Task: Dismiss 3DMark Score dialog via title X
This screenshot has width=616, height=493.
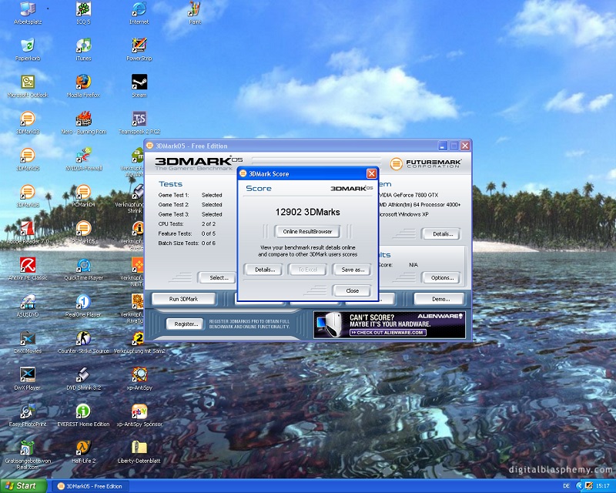Action: (371, 174)
